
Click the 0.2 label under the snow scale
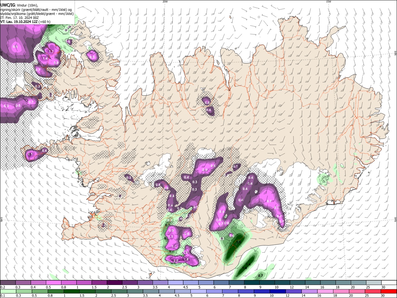[2, 287]
